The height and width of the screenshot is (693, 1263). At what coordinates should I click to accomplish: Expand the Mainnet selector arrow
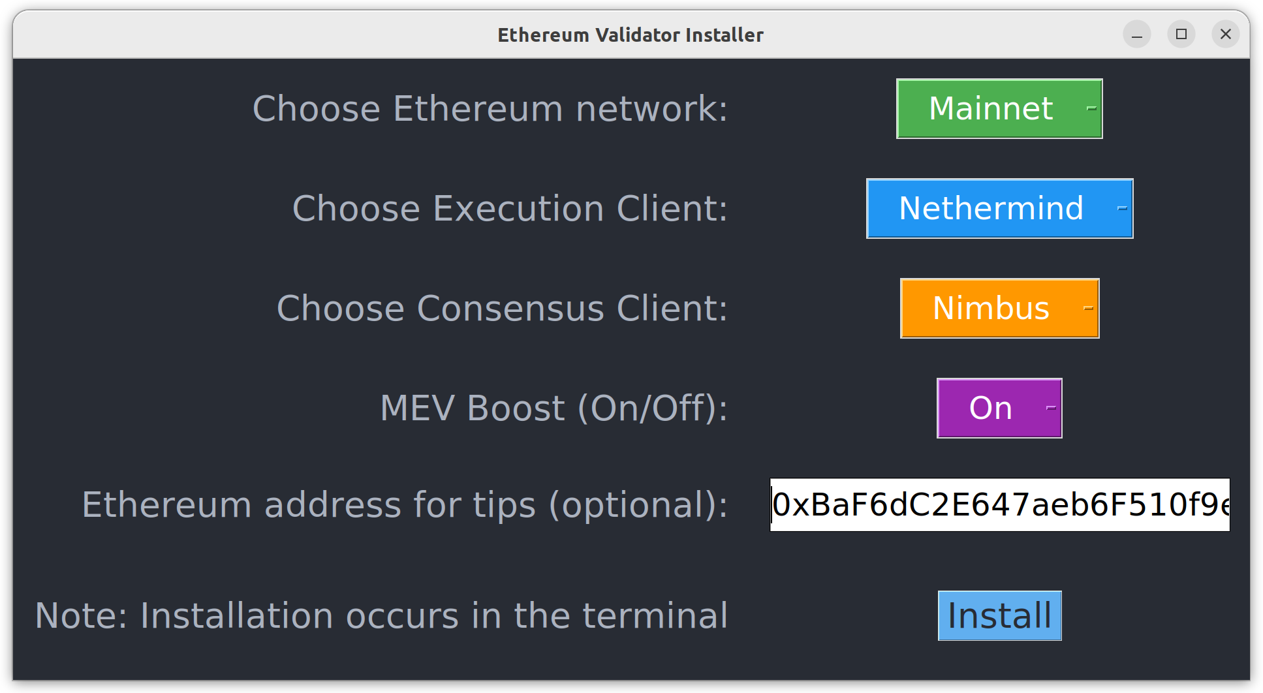click(1091, 108)
